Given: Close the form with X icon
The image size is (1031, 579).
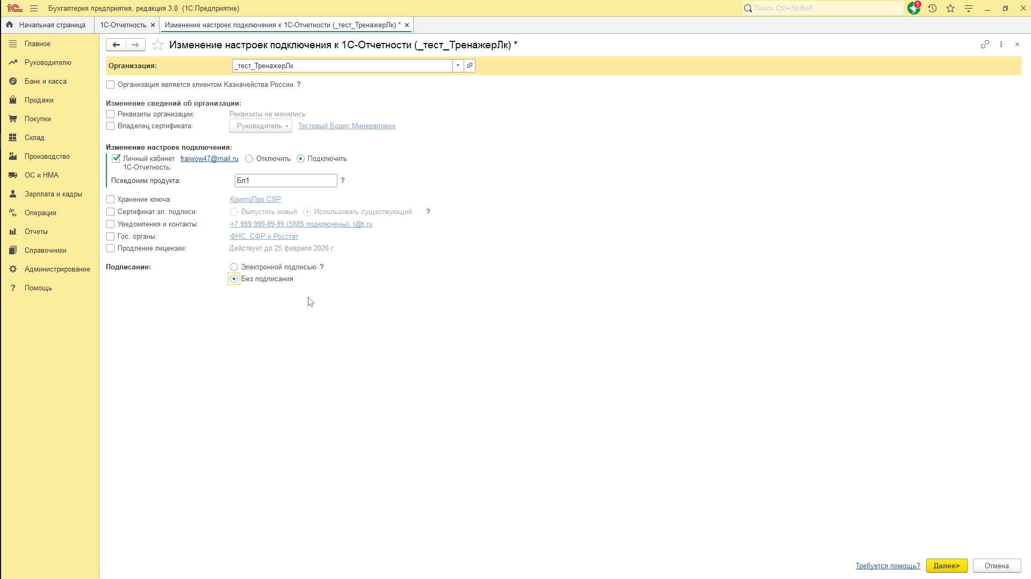Looking at the screenshot, I should tap(1017, 45).
